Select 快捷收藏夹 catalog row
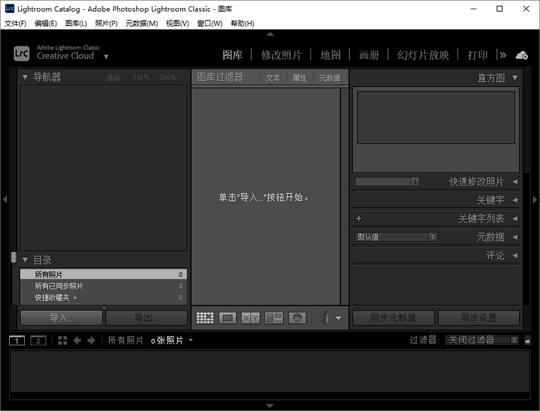Image resolution: width=540 pixels, height=411 pixels. [x=103, y=298]
